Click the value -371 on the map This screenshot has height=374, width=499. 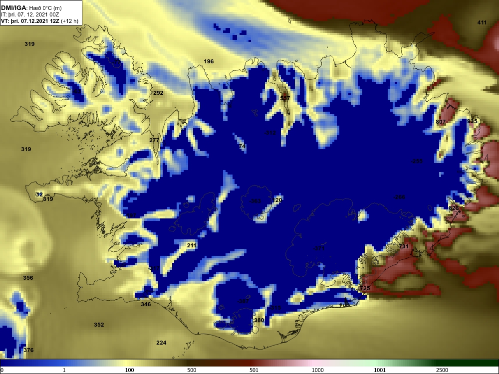tap(318, 248)
